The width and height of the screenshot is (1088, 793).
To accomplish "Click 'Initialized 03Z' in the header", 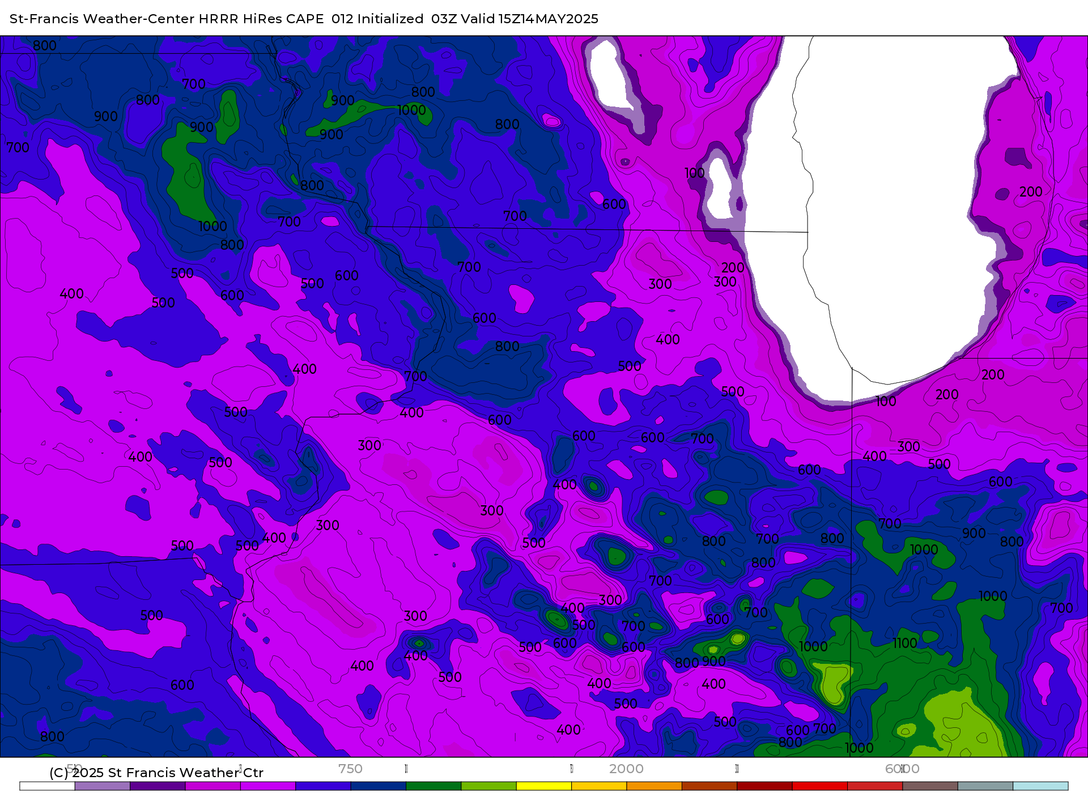I will coord(406,19).
